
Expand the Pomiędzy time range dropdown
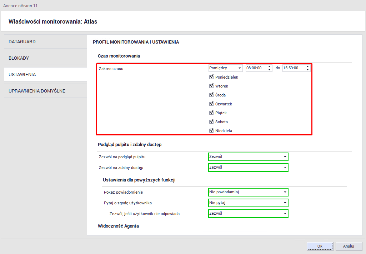pos(225,68)
